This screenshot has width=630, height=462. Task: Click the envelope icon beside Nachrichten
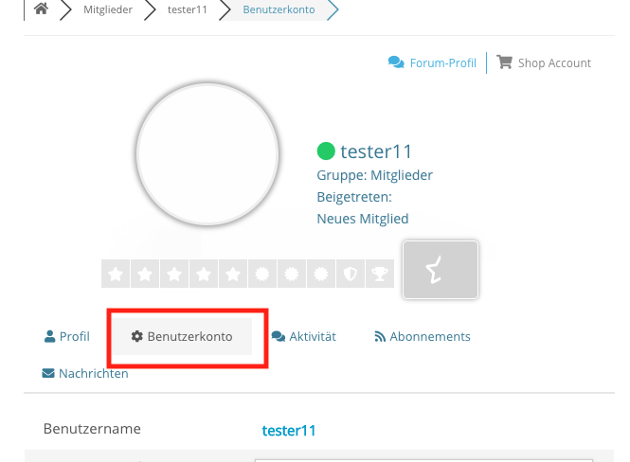coord(48,373)
